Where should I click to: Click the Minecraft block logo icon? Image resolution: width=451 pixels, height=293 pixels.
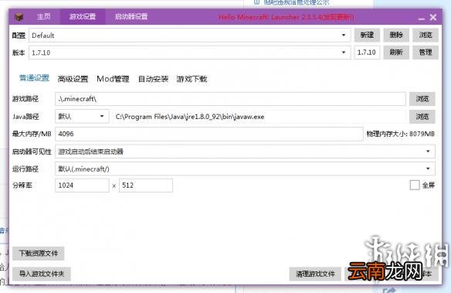[19, 17]
